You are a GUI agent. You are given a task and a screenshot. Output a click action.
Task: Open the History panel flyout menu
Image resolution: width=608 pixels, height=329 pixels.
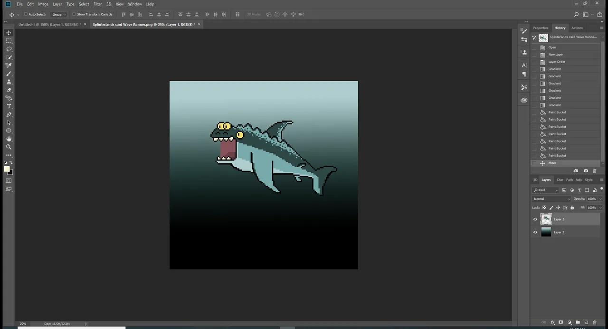pyautogui.click(x=602, y=28)
